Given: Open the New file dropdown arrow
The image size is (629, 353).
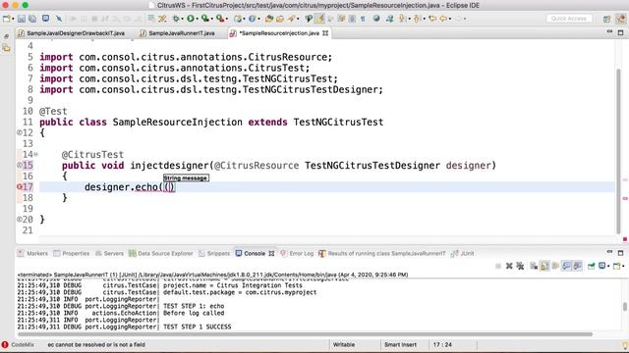Looking at the screenshot, I should click(x=13, y=19).
